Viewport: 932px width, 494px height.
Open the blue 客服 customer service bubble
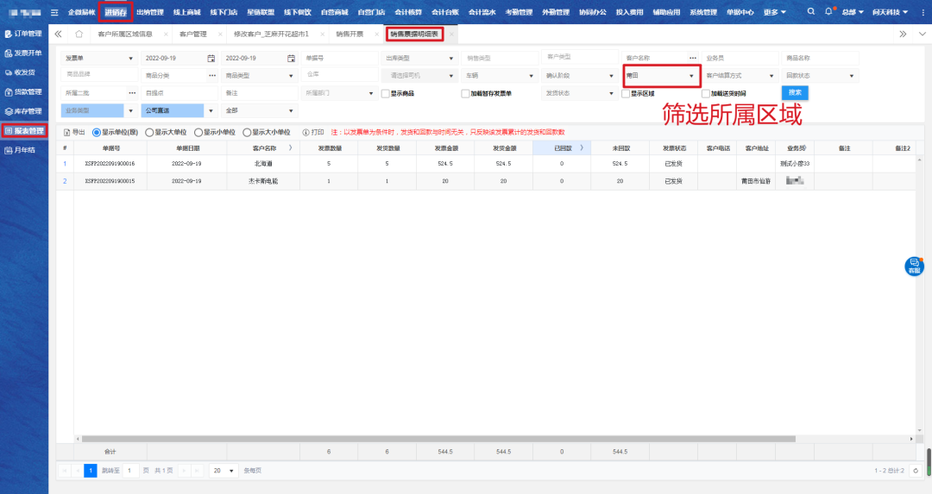(x=913, y=266)
